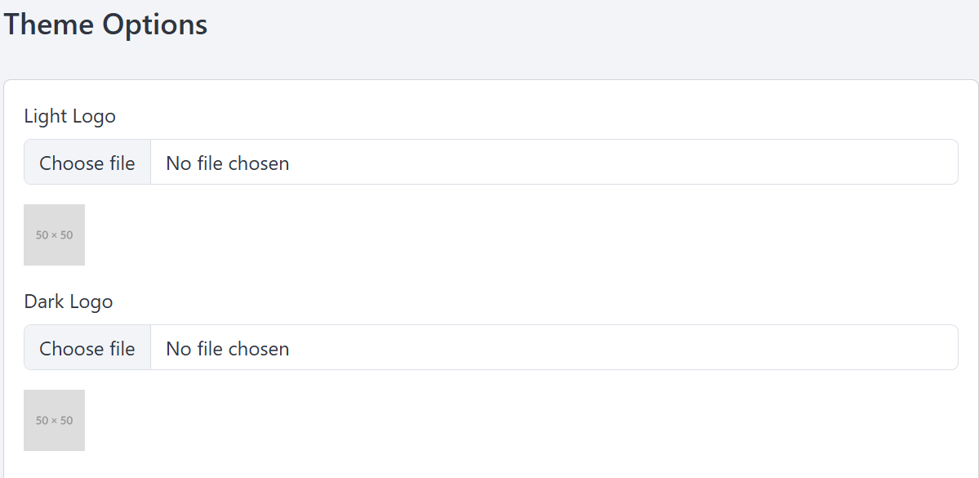
Task: Select the 50 × 50 text in dark logo placeholder
Action: pos(55,421)
